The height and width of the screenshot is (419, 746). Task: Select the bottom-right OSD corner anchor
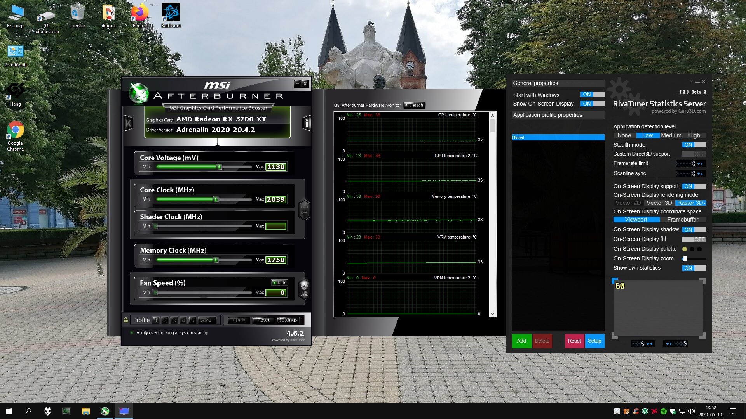click(x=702, y=336)
